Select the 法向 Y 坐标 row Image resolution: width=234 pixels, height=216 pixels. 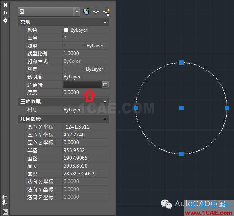(x=66, y=189)
